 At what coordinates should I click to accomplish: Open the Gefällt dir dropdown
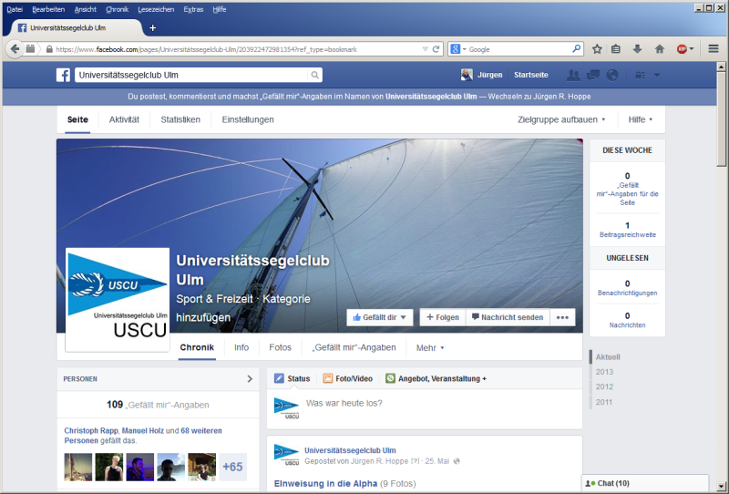tap(379, 317)
